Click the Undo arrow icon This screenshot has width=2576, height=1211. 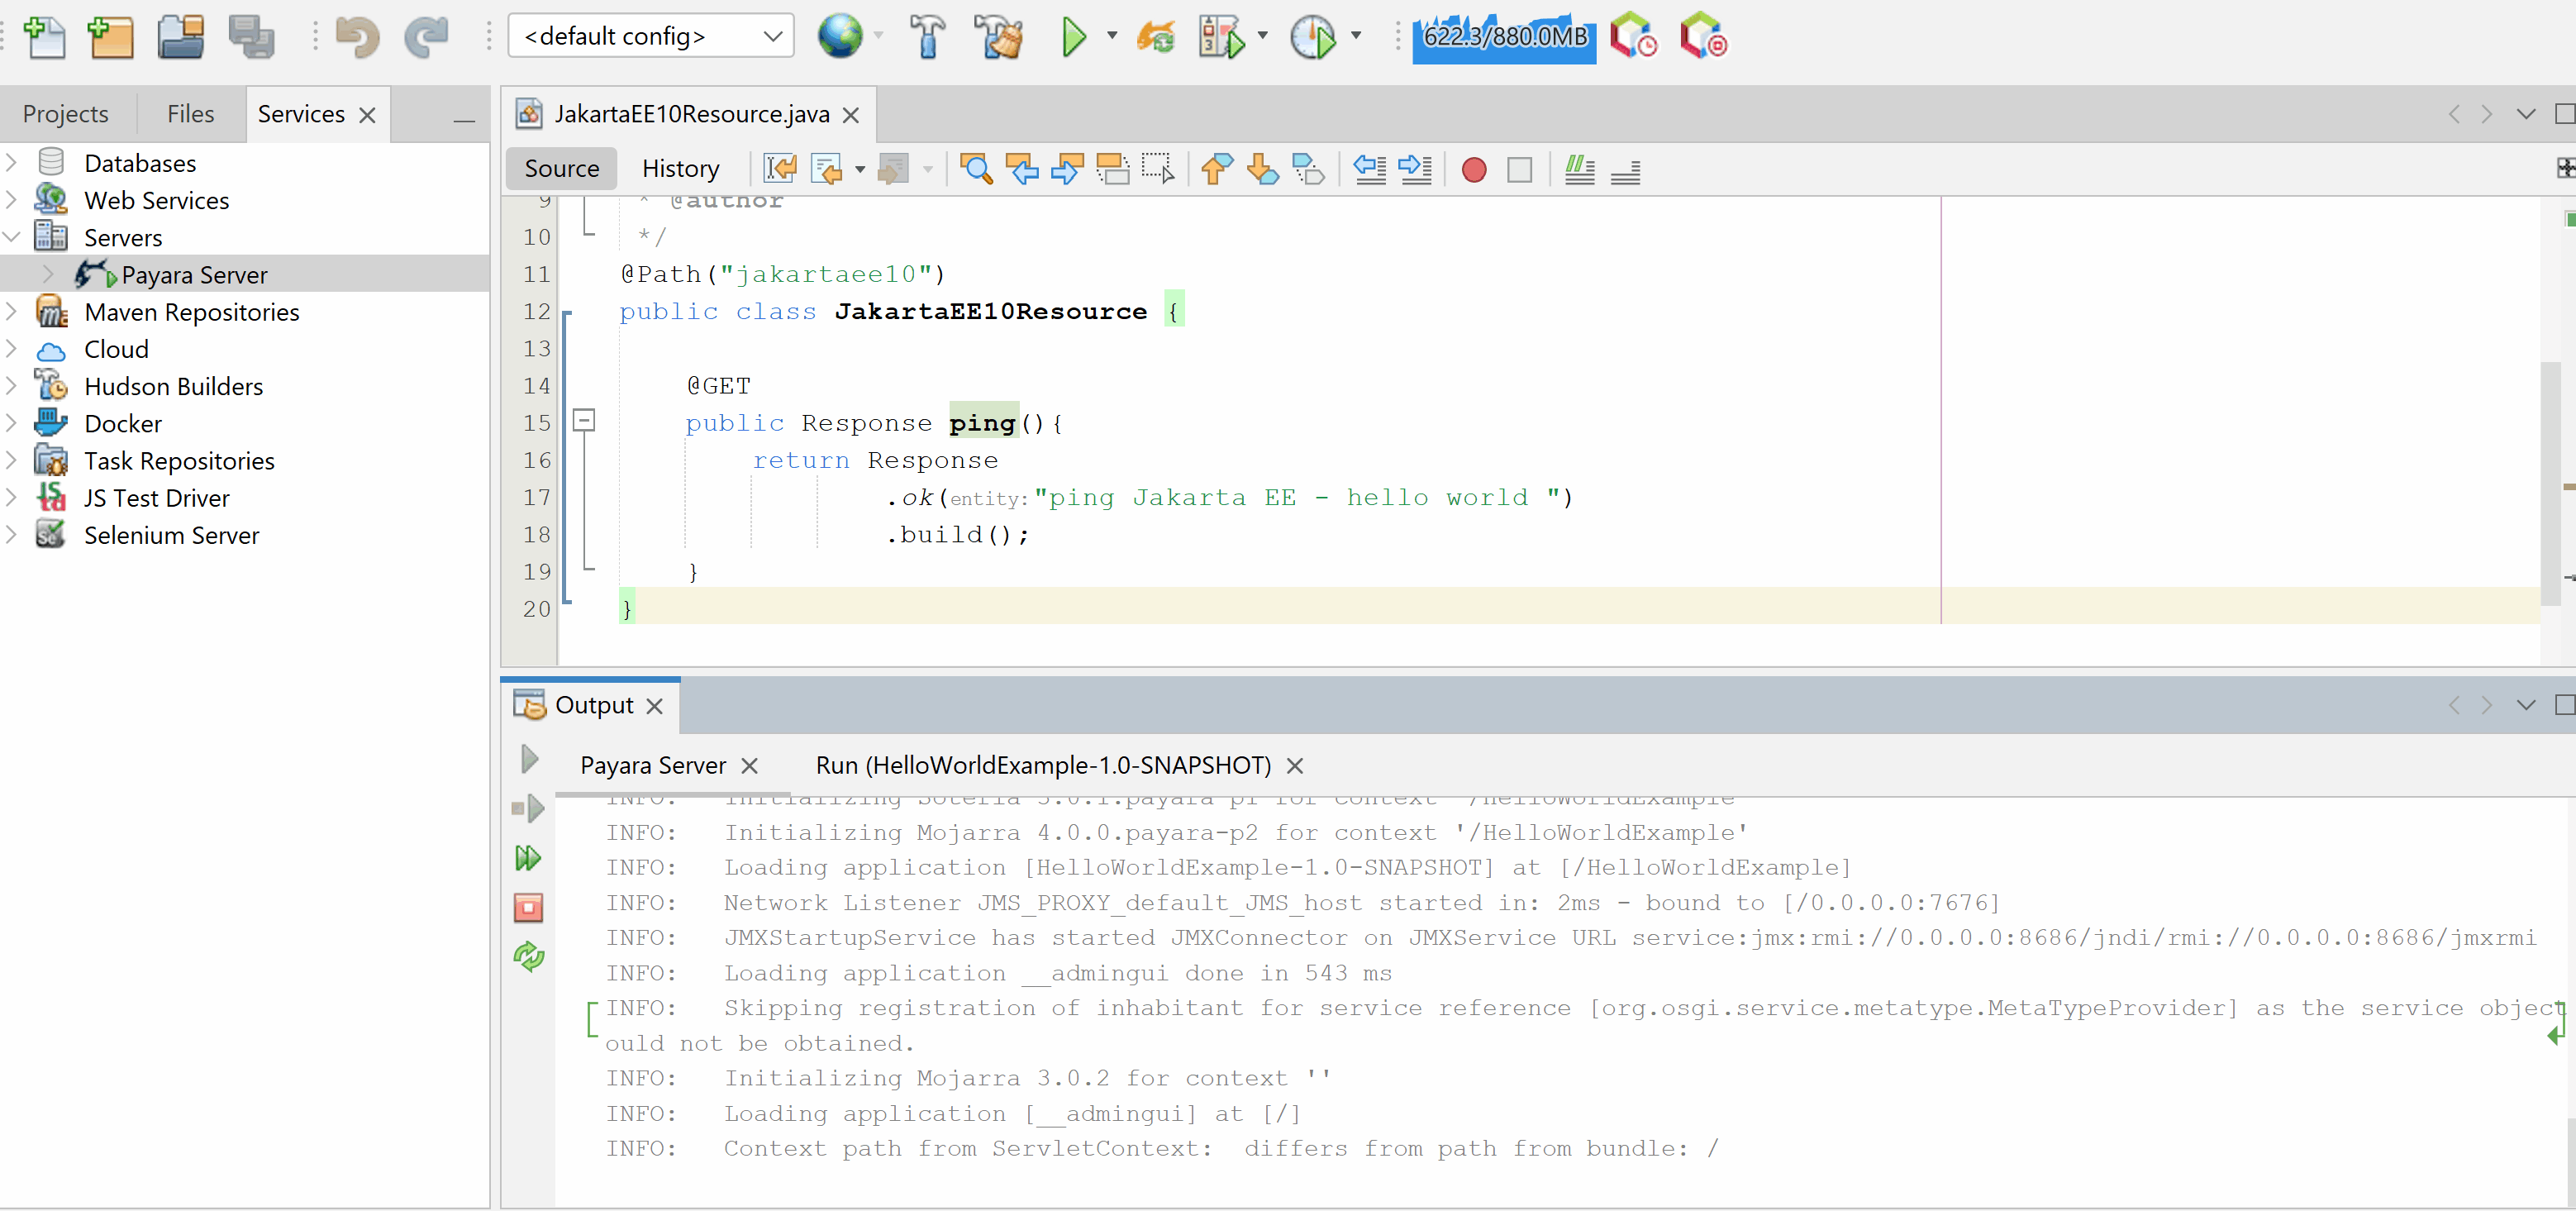tap(356, 38)
